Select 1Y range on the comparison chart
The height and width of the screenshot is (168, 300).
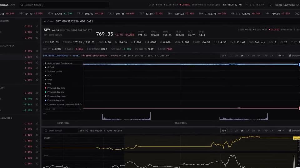[x=272, y=130]
